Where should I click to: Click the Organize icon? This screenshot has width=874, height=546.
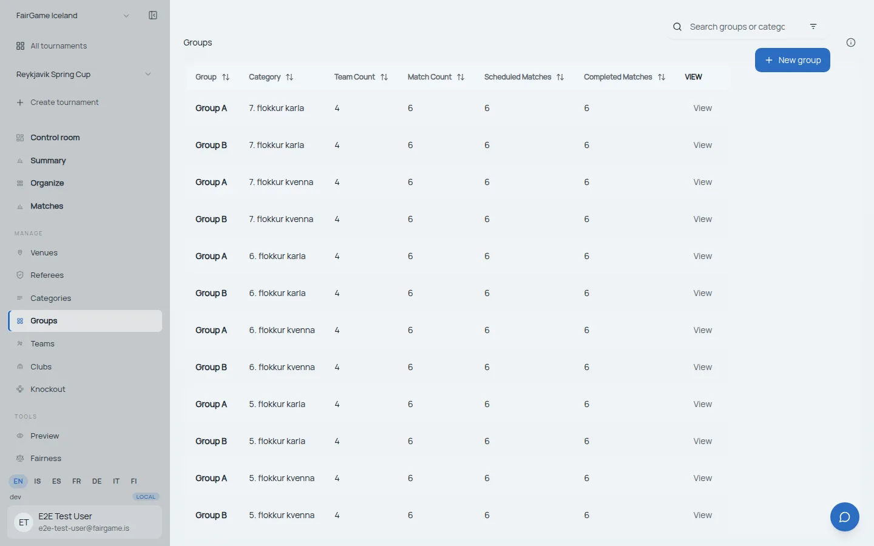click(x=20, y=183)
